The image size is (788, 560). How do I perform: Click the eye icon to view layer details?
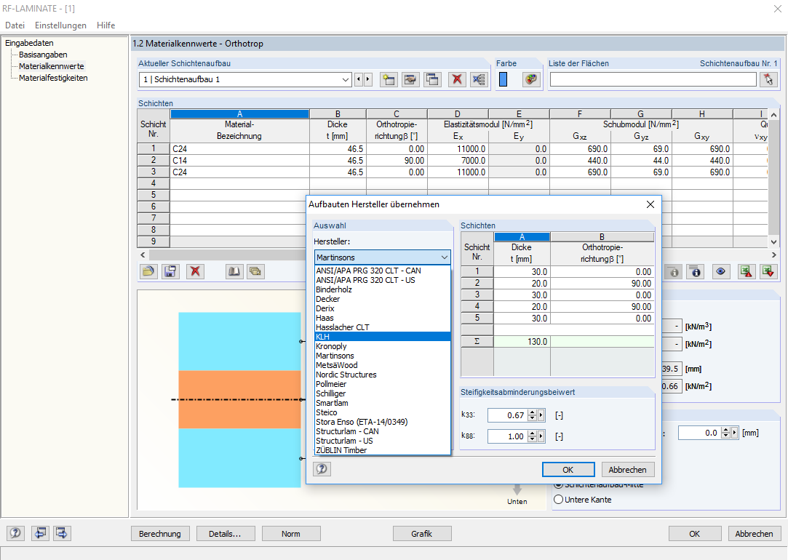coord(720,271)
